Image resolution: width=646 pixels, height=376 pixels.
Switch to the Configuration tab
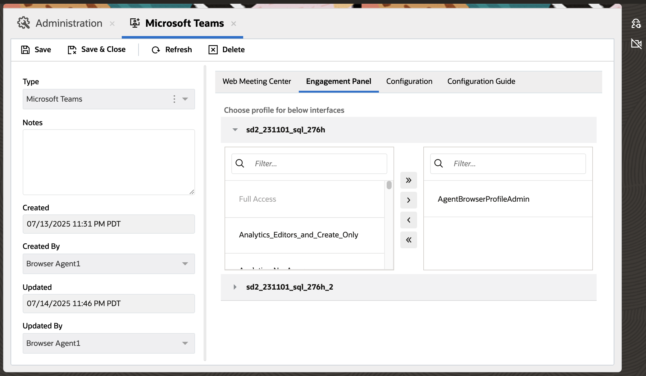tap(409, 81)
